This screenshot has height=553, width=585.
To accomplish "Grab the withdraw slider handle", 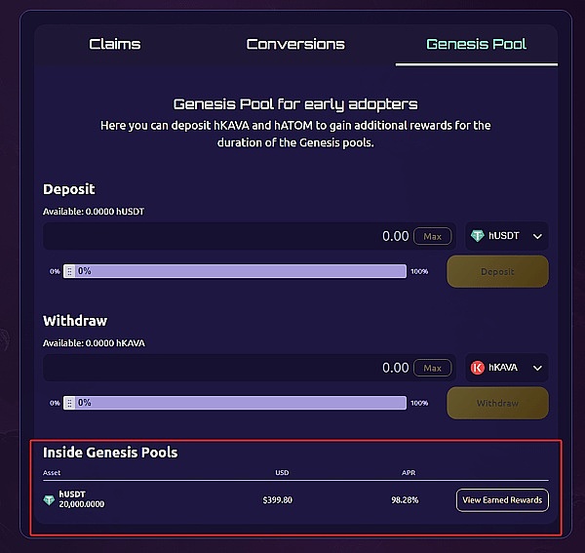I will click(x=69, y=403).
